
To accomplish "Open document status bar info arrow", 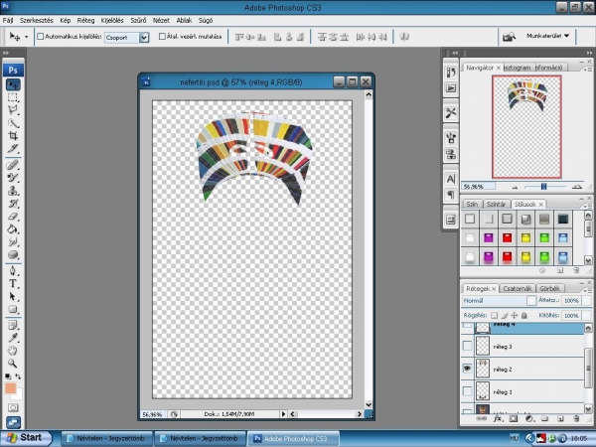I will [x=283, y=414].
